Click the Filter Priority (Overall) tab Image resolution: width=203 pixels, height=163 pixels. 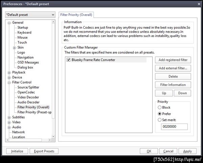(76, 15)
